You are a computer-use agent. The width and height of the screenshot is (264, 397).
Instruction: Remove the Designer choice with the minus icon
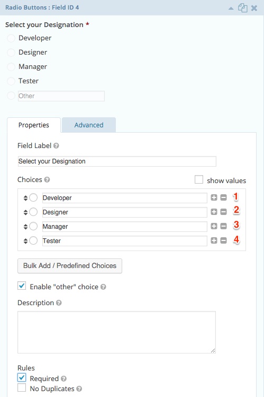pos(223,212)
